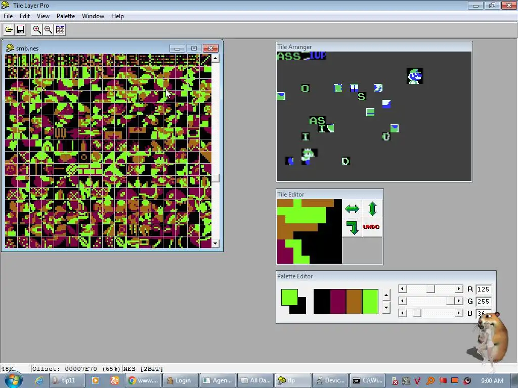Click the Open file toolbar icon
Viewport: 518px width, 388px height.
[x=9, y=30]
